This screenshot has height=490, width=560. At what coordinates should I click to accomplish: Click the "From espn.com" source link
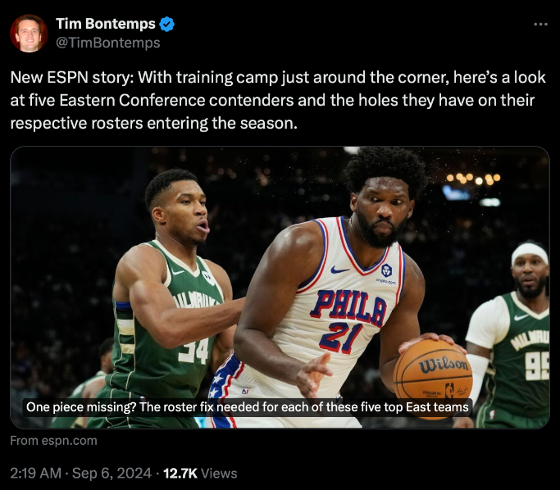click(53, 441)
